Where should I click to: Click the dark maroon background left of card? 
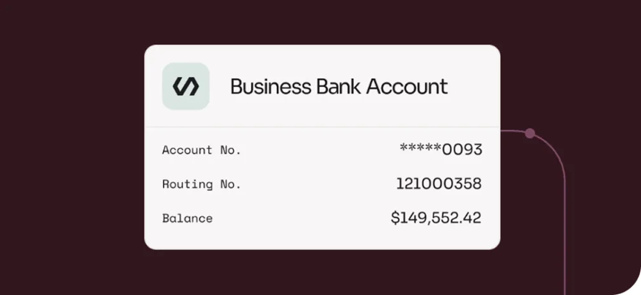(x=71, y=147)
